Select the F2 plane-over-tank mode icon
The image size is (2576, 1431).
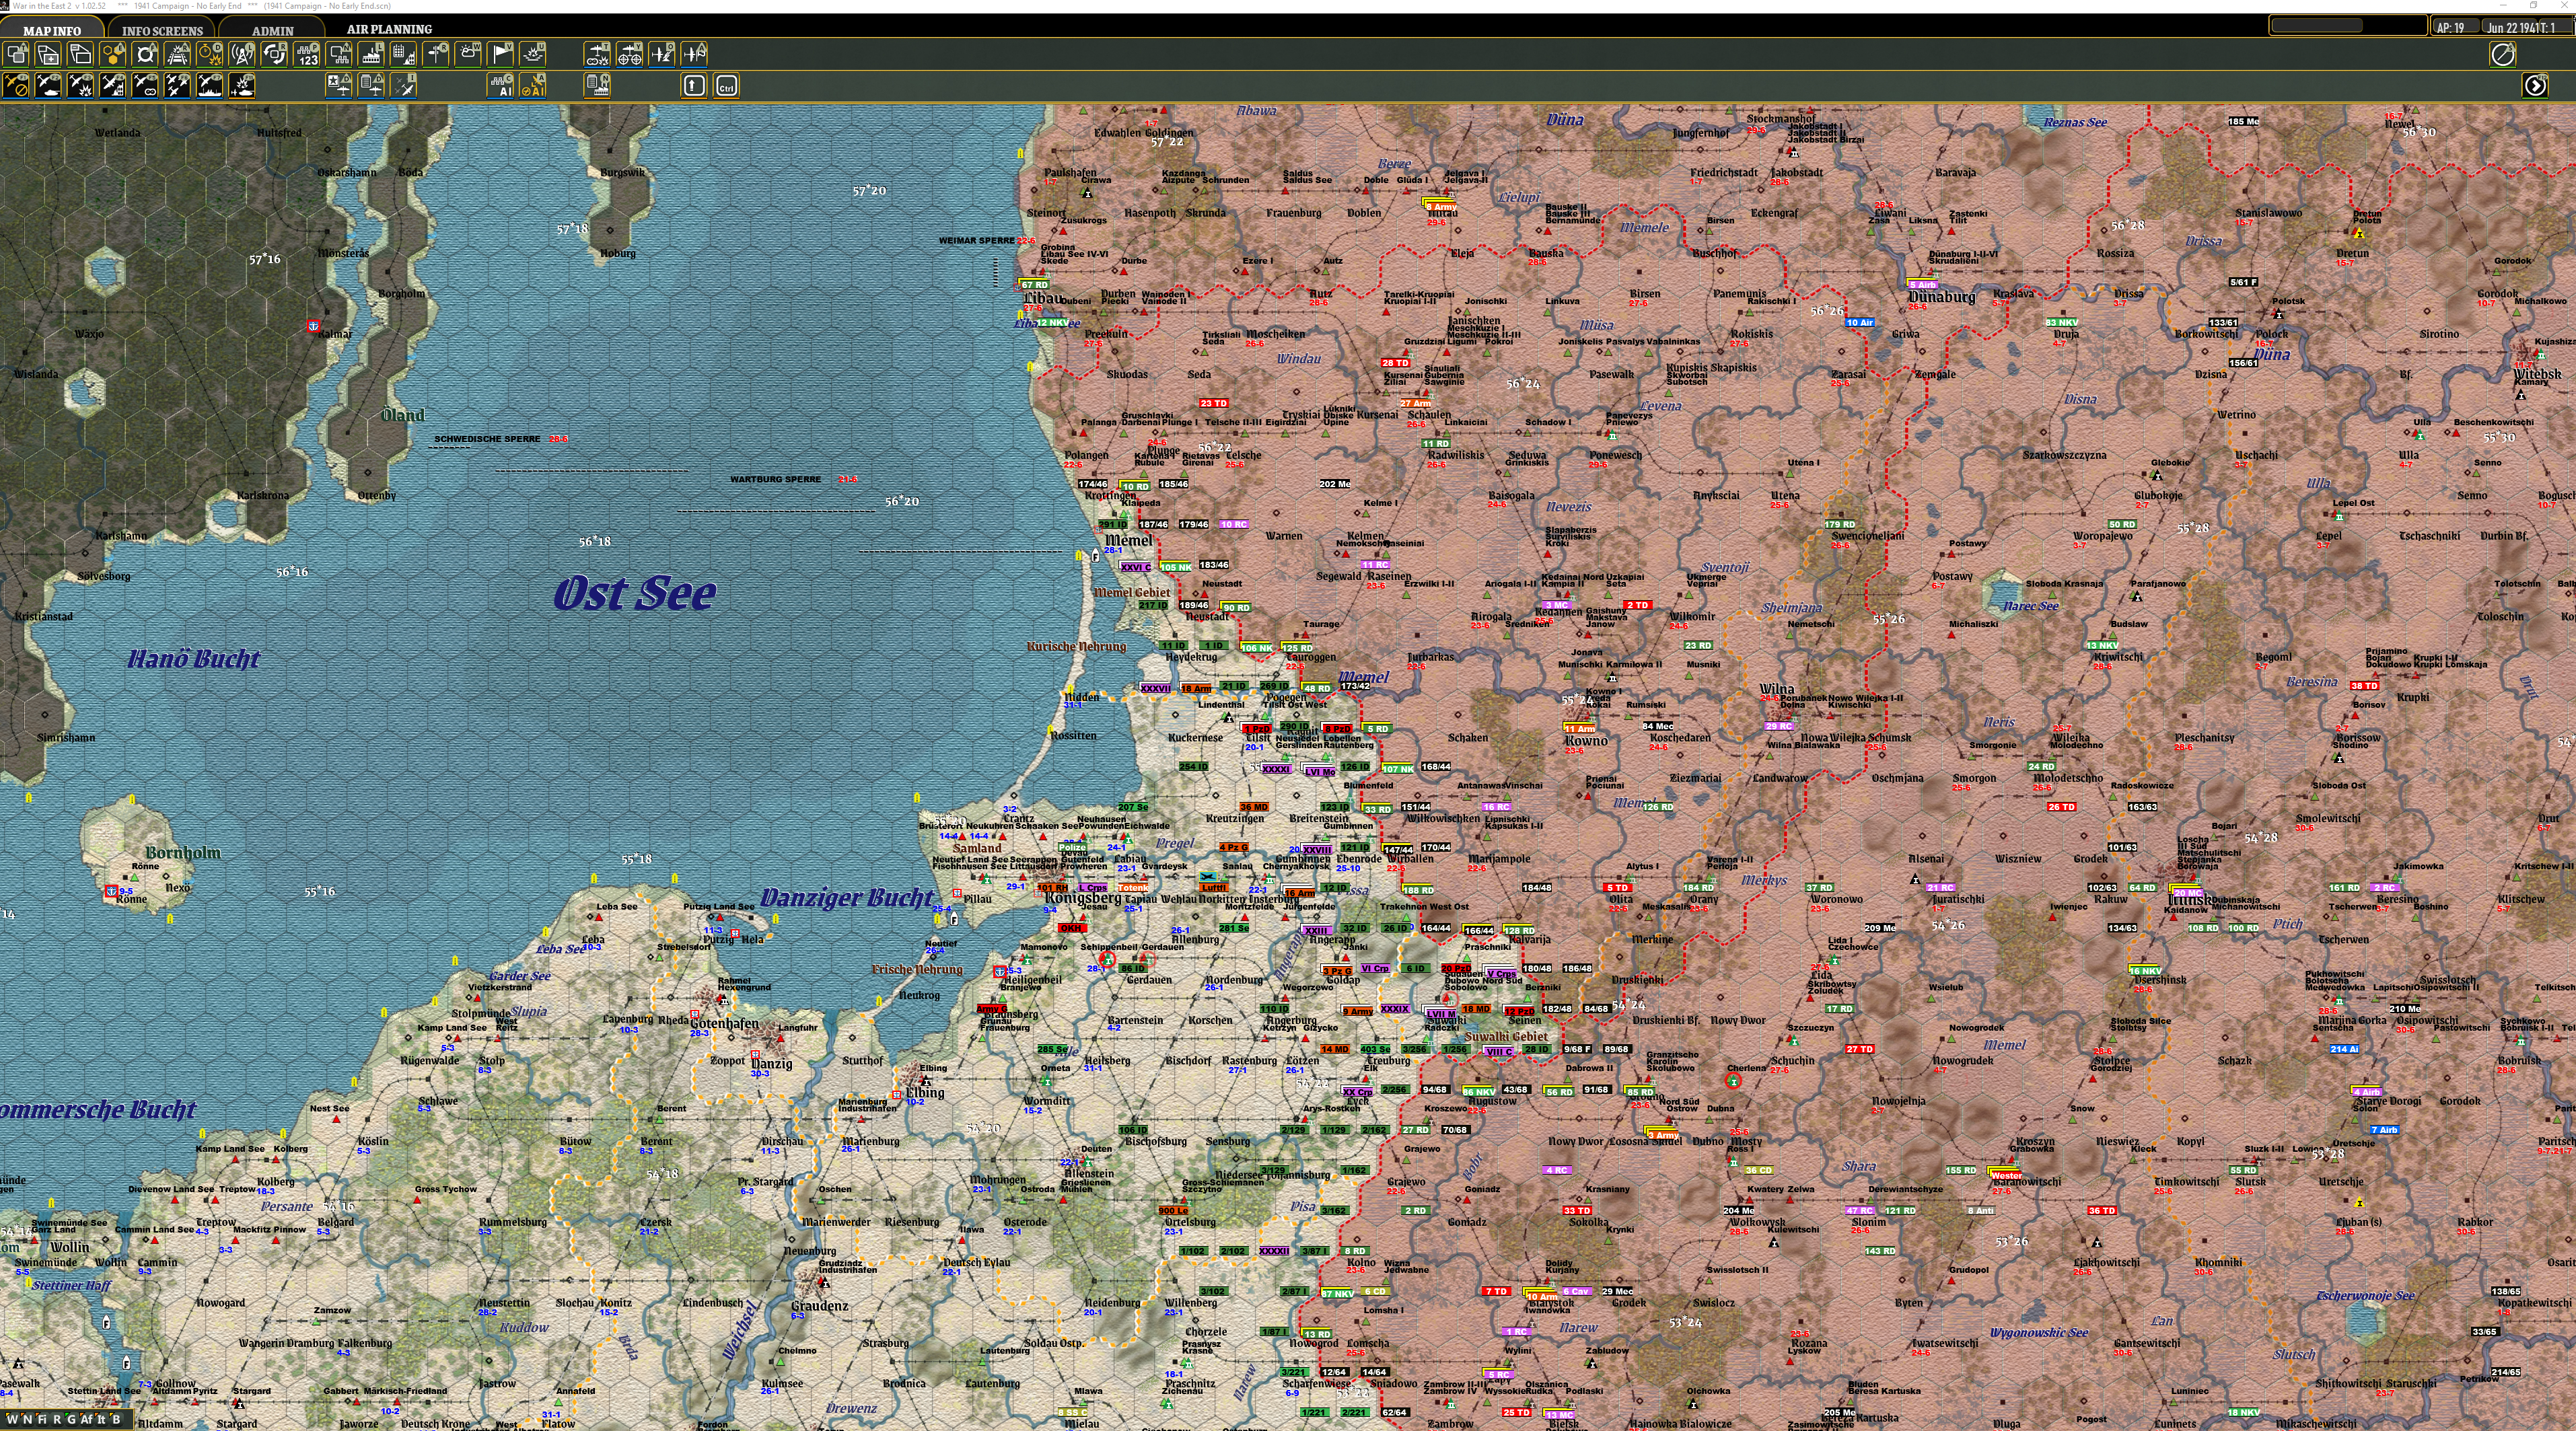click(x=49, y=86)
